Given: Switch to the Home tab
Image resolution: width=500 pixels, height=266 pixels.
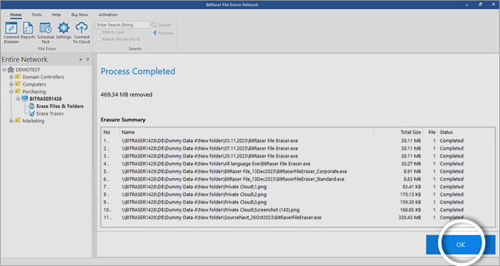Looking at the screenshot, I should (x=15, y=15).
